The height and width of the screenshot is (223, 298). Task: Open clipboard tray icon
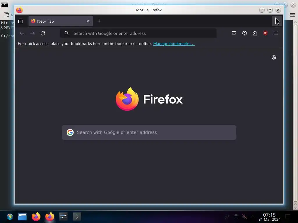pyautogui.click(x=236, y=217)
